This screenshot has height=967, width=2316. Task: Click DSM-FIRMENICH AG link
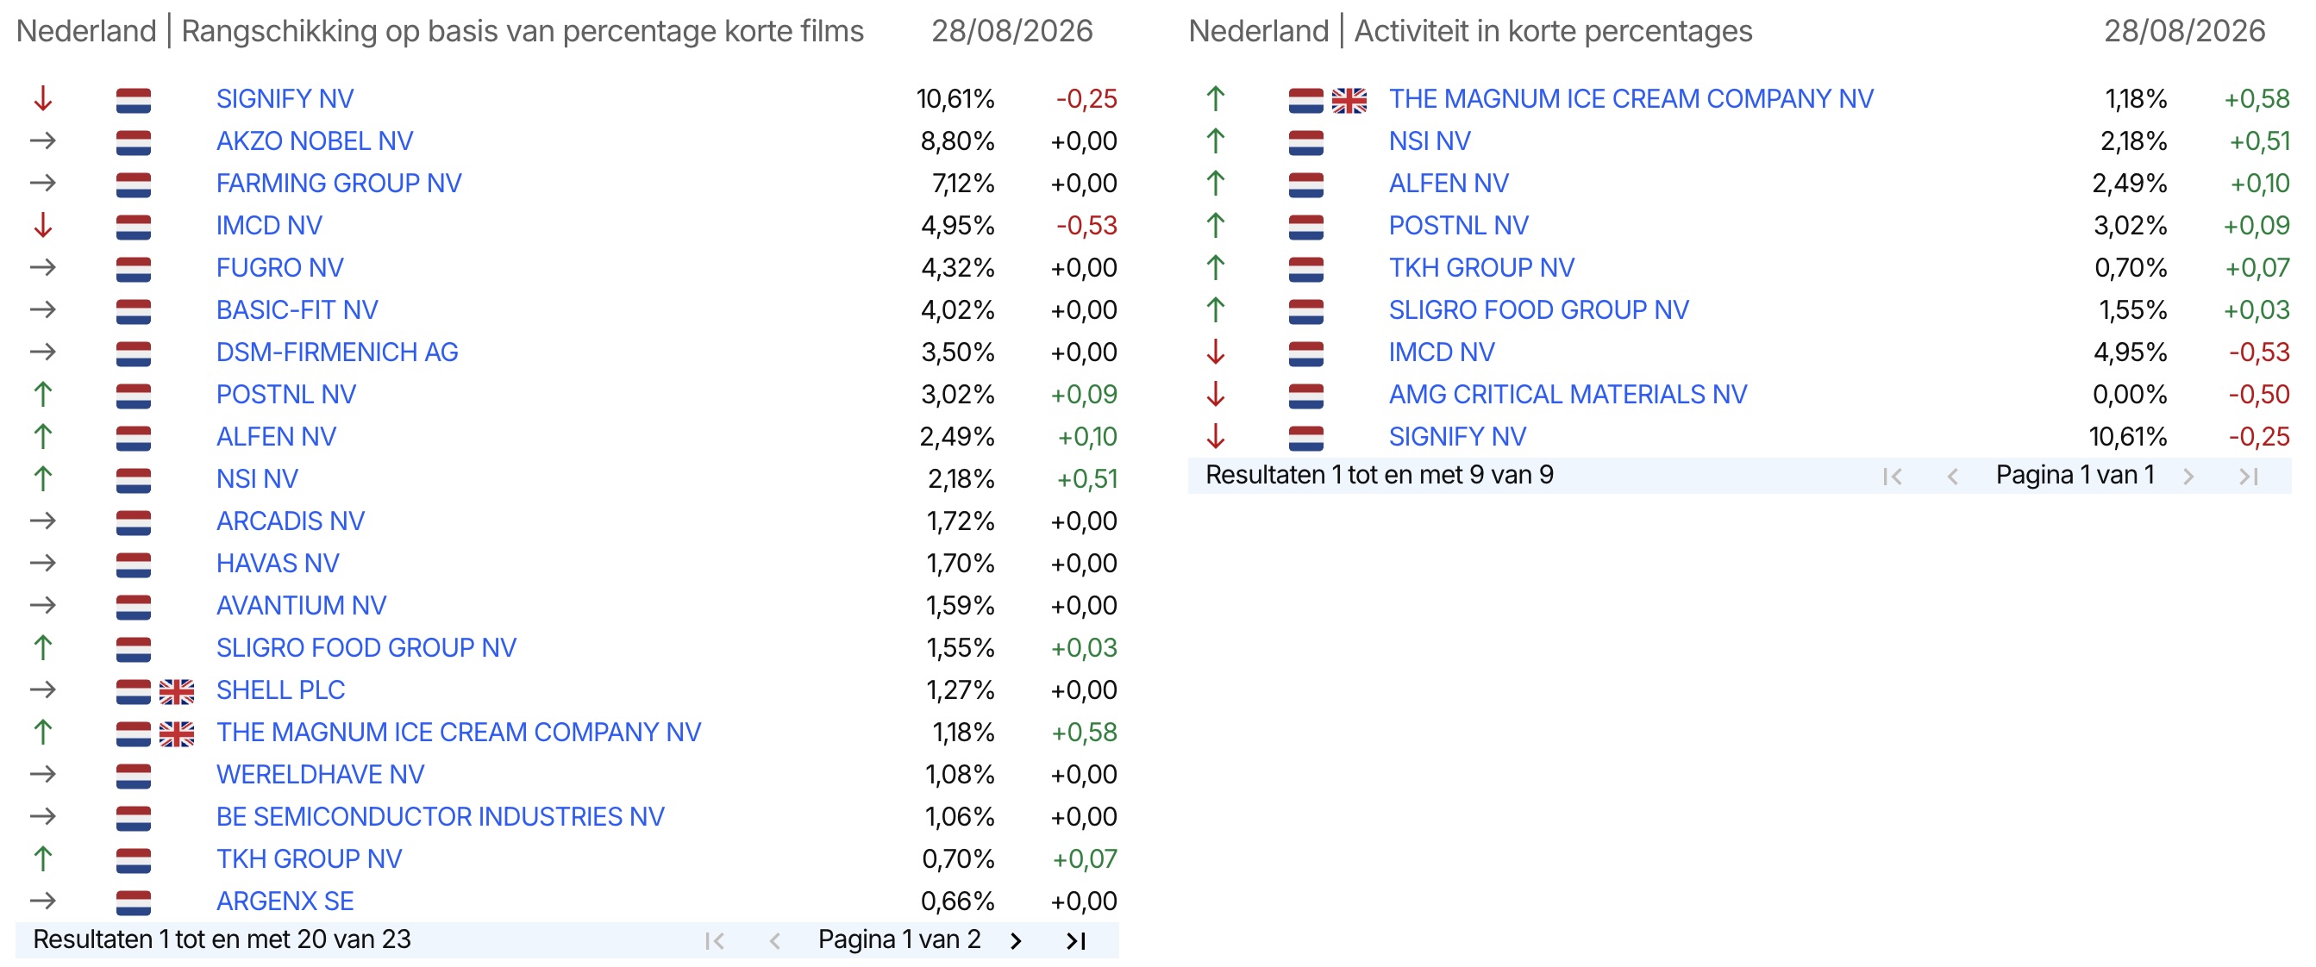pos(337,352)
